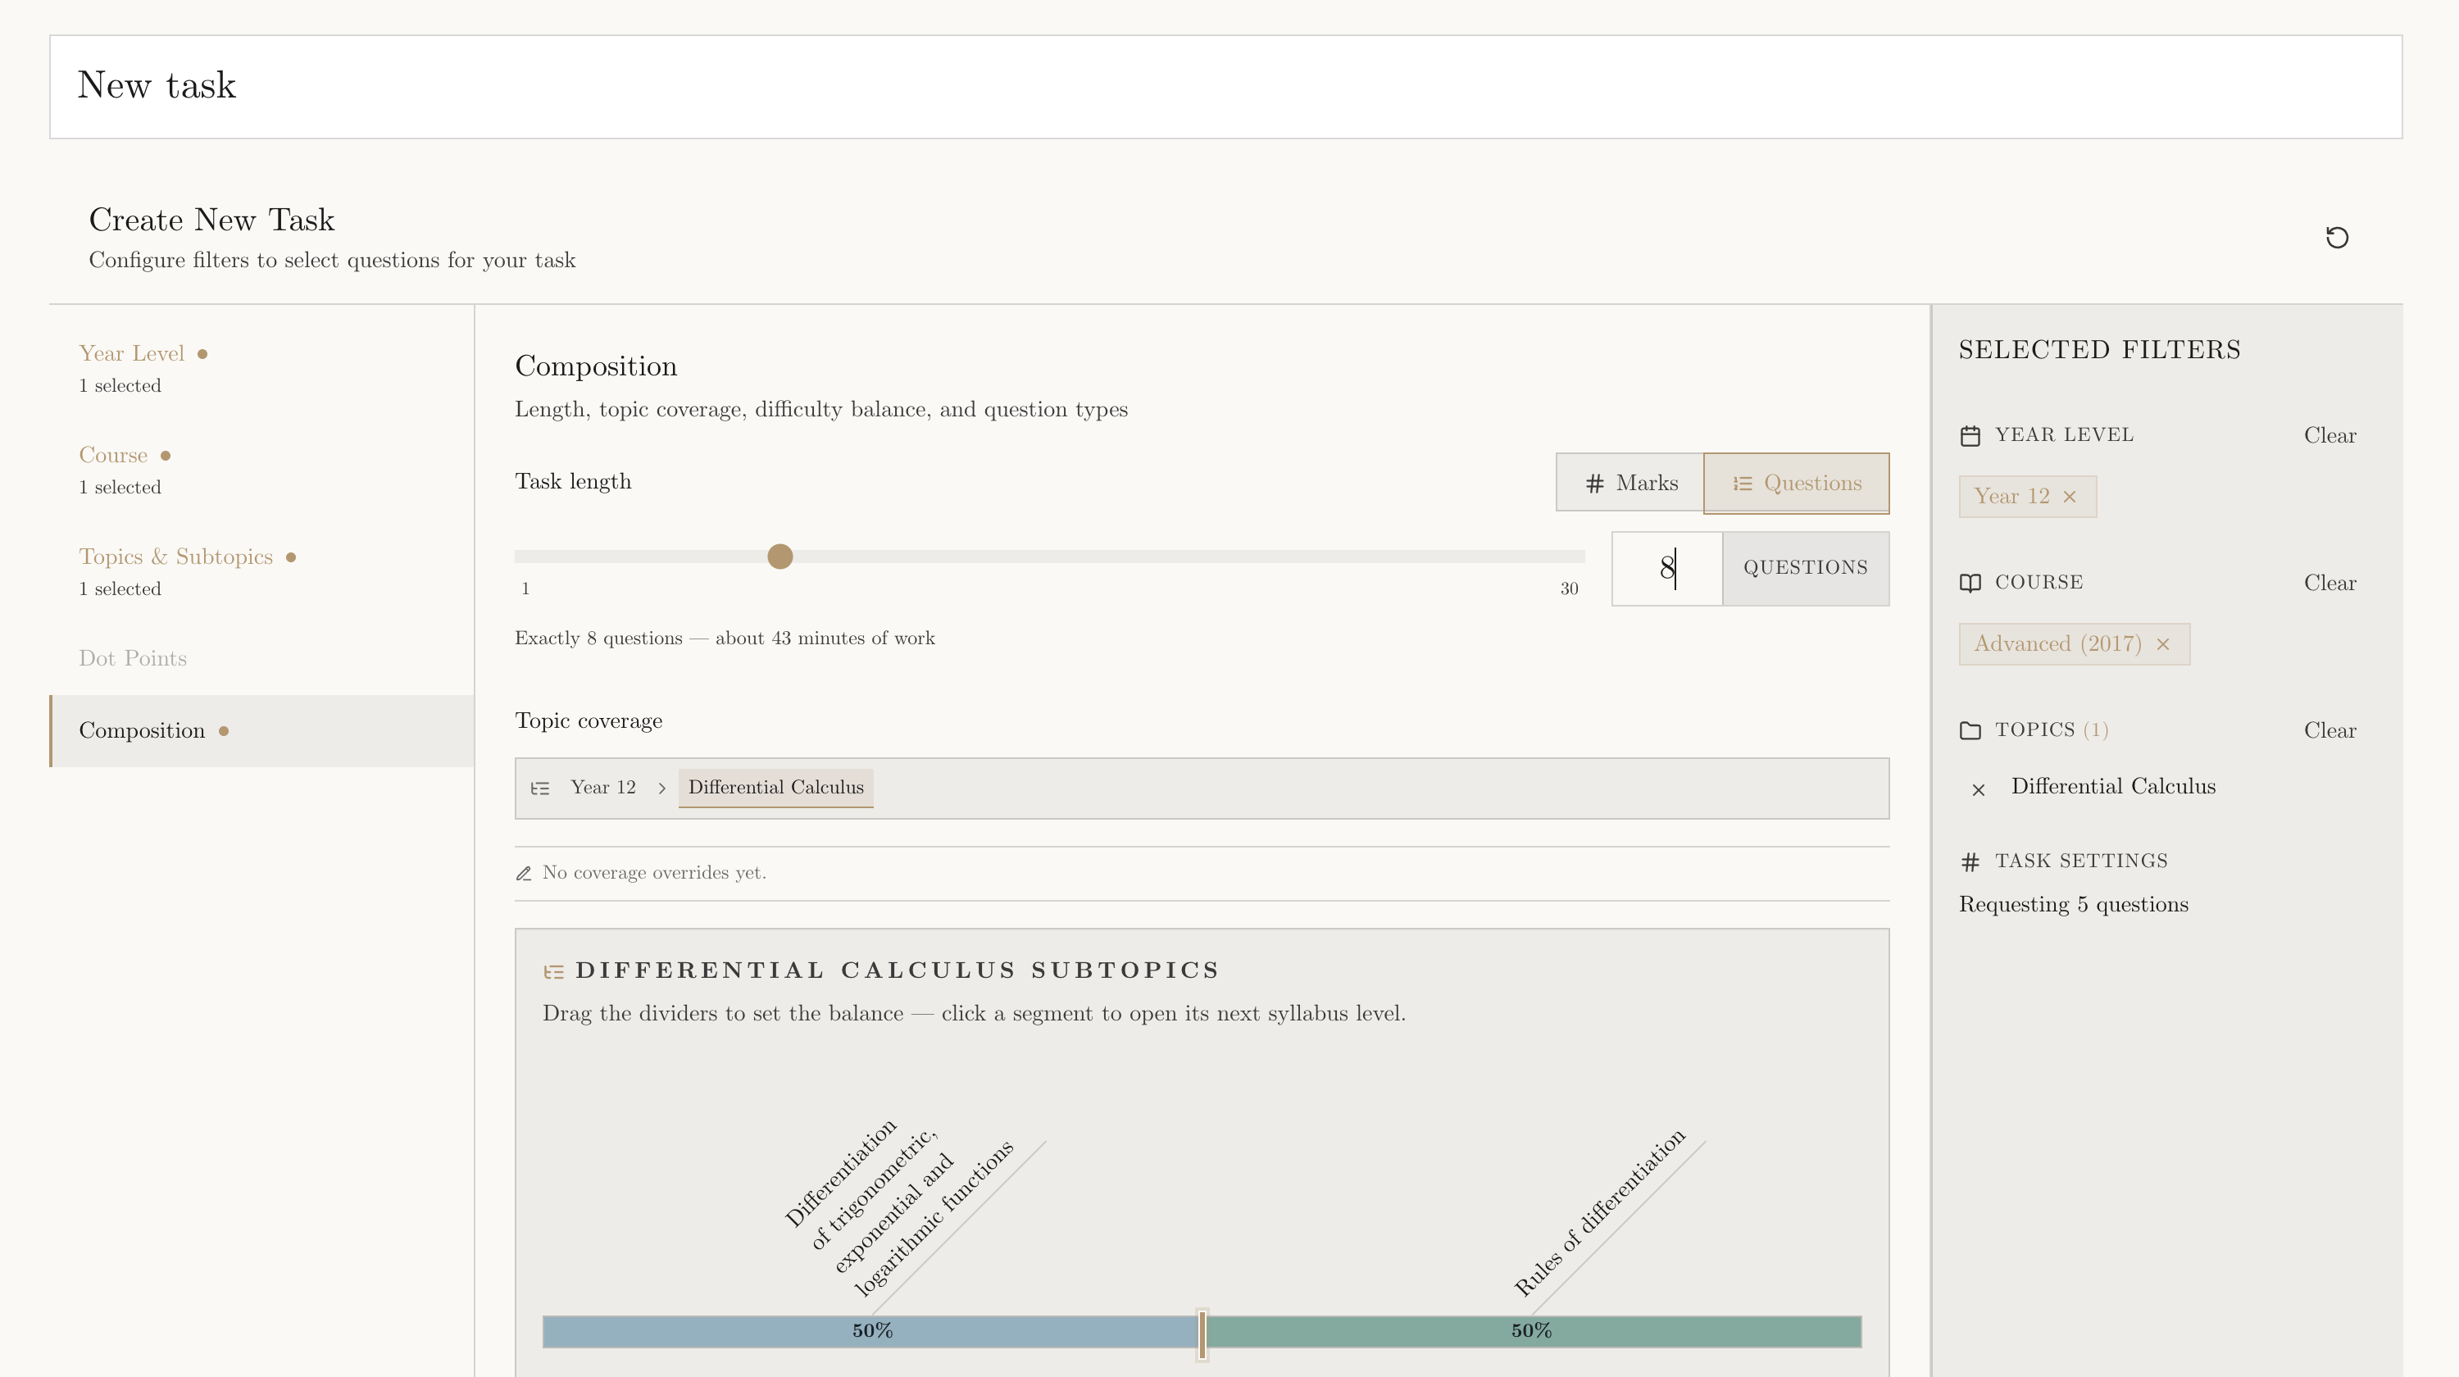Clear the Topics filter
The height and width of the screenshot is (1377, 2459).
pyautogui.click(x=2329, y=731)
